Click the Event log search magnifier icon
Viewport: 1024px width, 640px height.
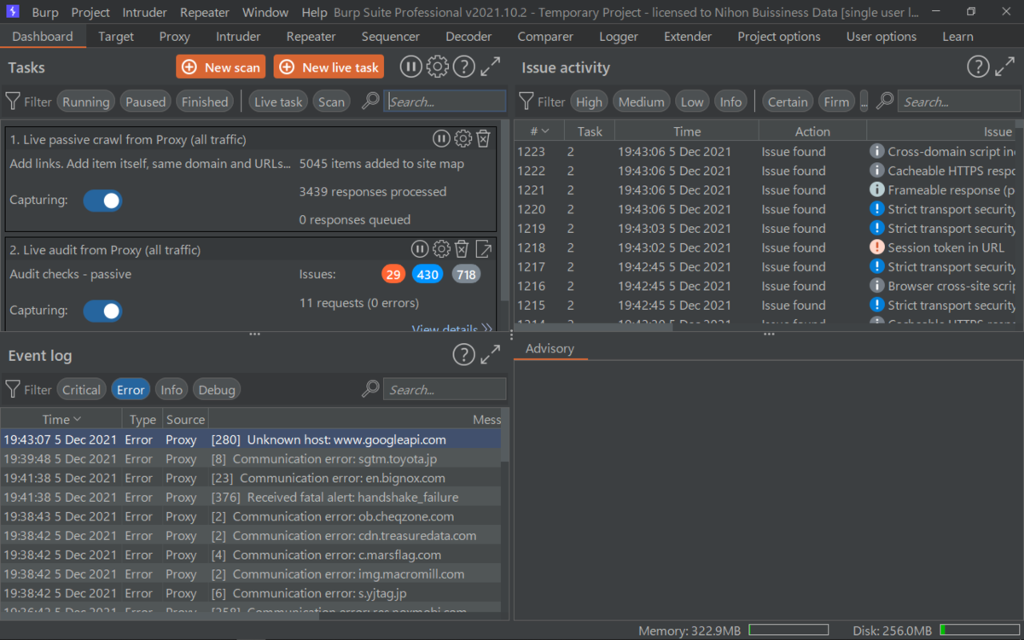[370, 389]
